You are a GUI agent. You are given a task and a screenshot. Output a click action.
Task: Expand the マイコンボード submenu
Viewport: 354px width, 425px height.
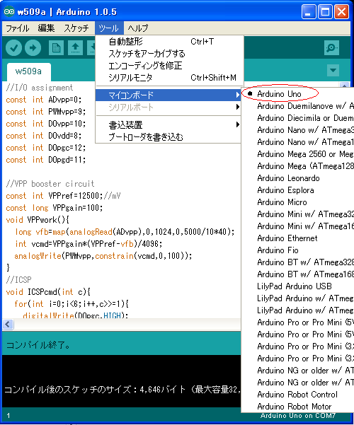coord(169,95)
